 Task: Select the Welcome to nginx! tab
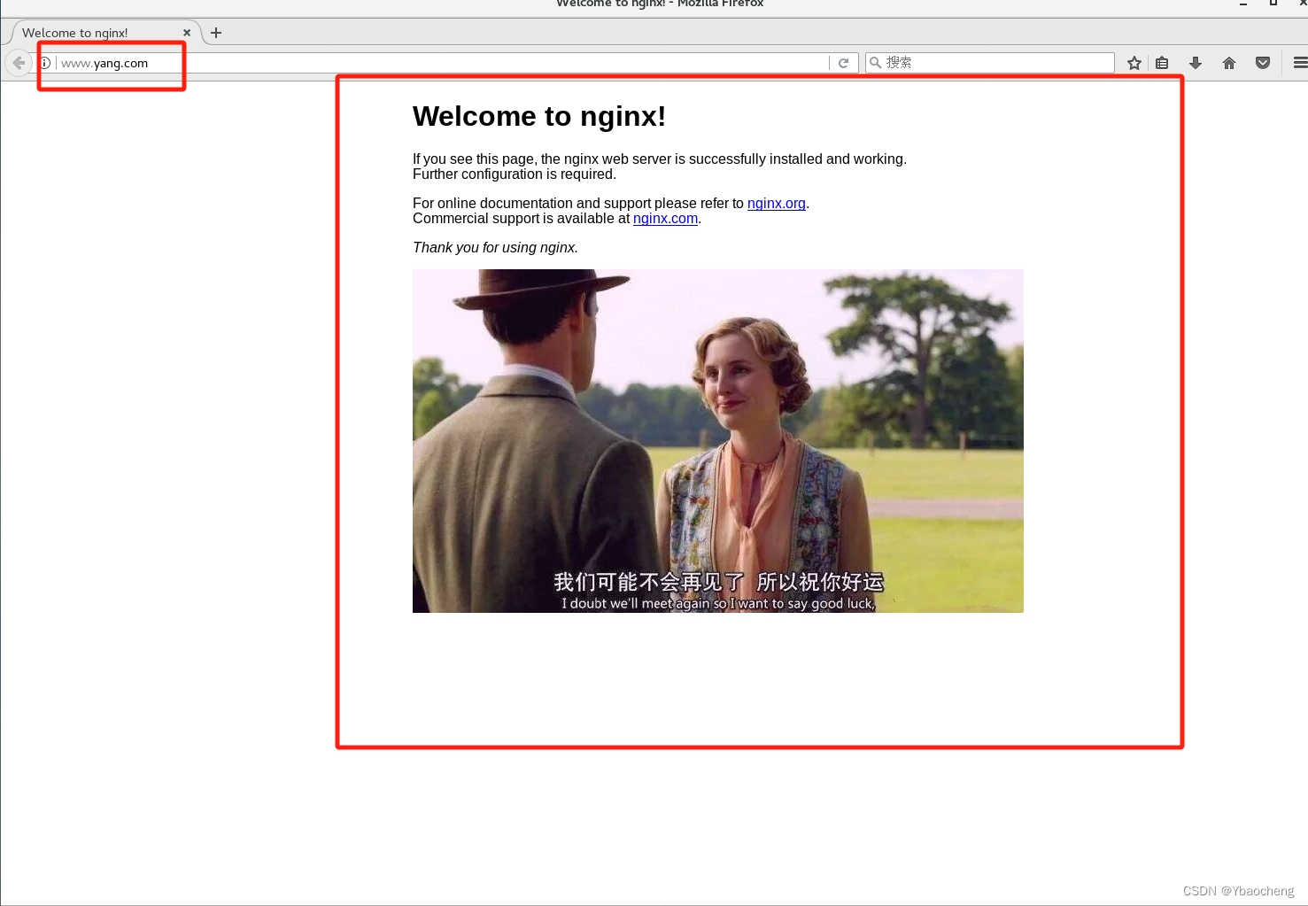click(x=102, y=33)
